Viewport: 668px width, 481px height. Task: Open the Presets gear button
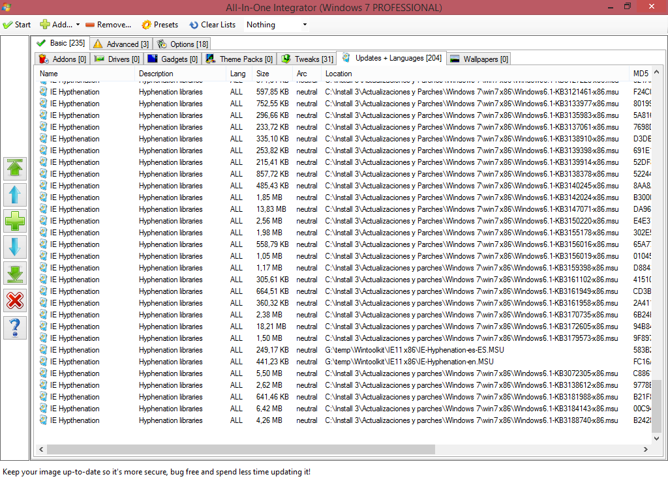[x=160, y=25]
